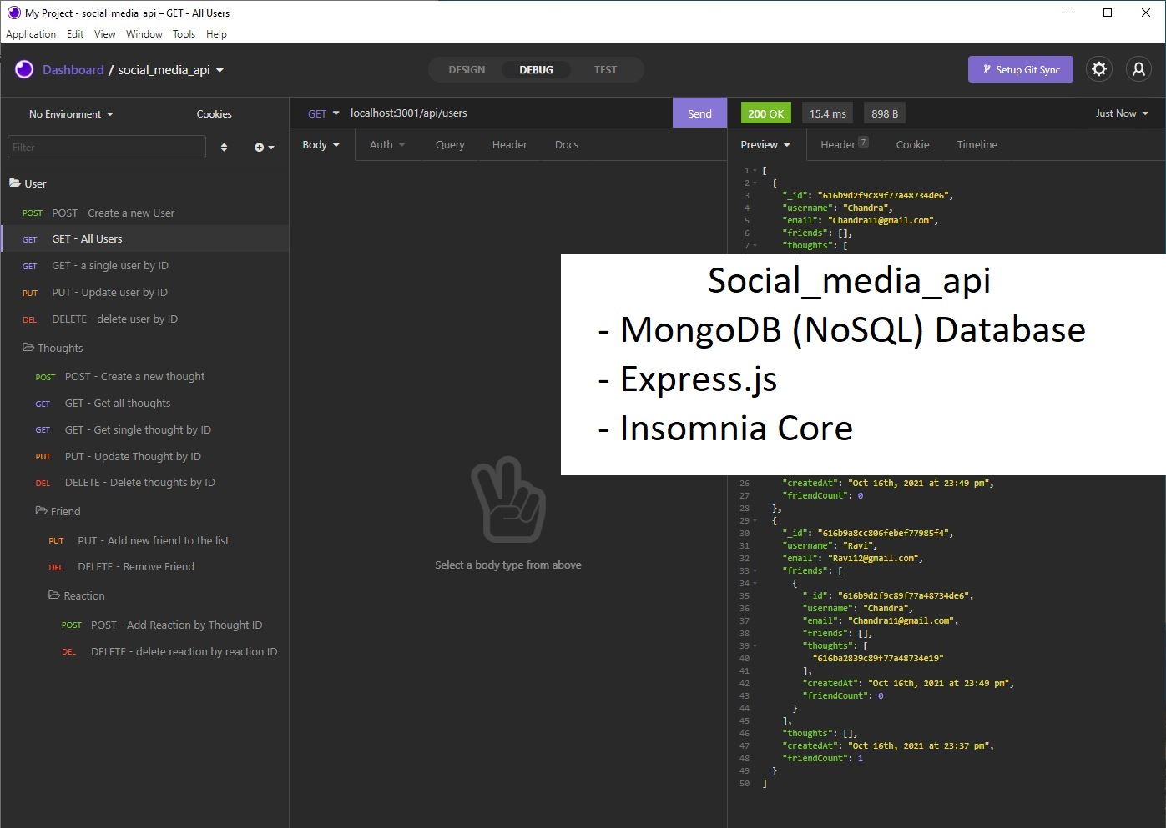This screenshot has height=828, width=1166.
Task: Open the Application menu
Action: point(31,34)
